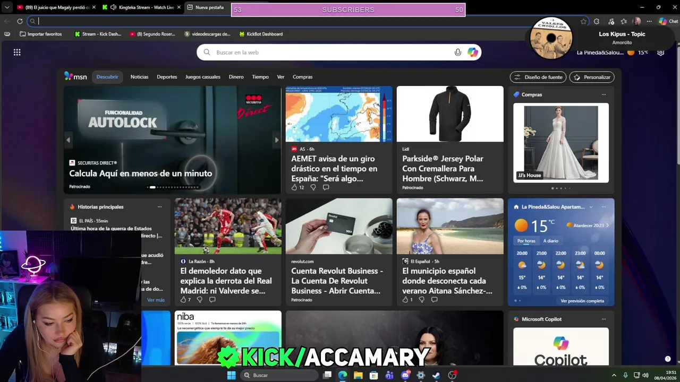
Task: Open the help question mark button
Action: (668, 359)
